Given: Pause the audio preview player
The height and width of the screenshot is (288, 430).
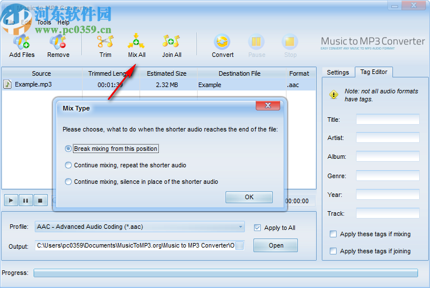Looking at the screenshot, I should click(x=26, y=200).
